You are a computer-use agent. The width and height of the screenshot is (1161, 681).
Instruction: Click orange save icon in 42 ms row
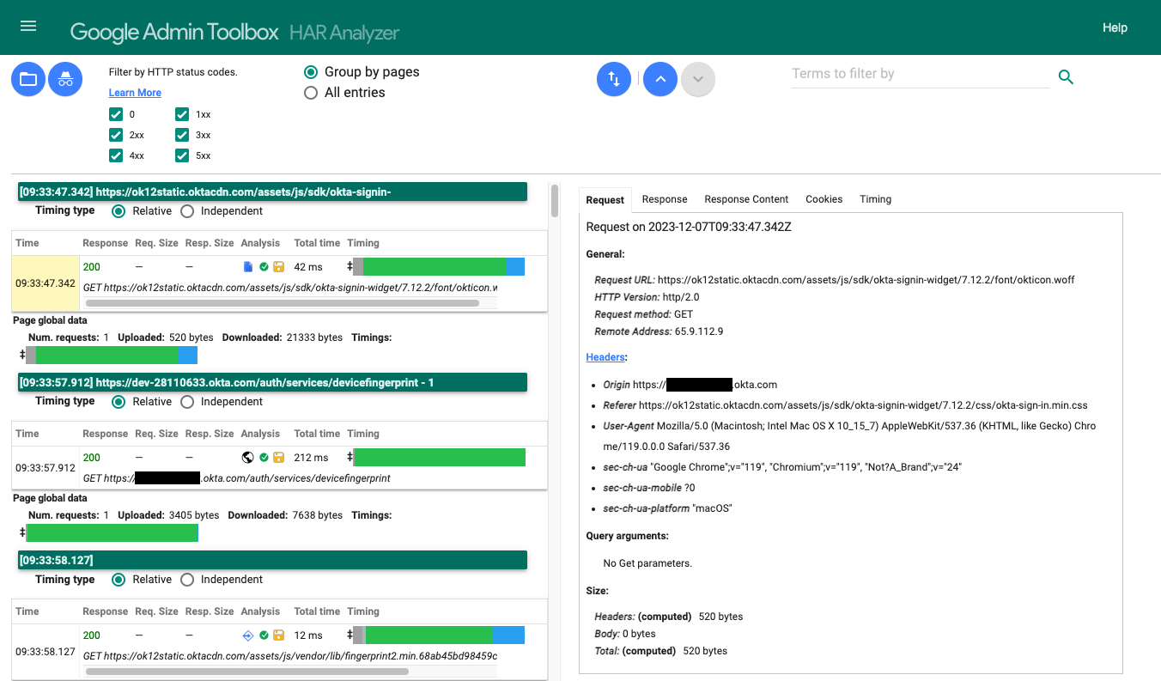click(x=278, y=266)
